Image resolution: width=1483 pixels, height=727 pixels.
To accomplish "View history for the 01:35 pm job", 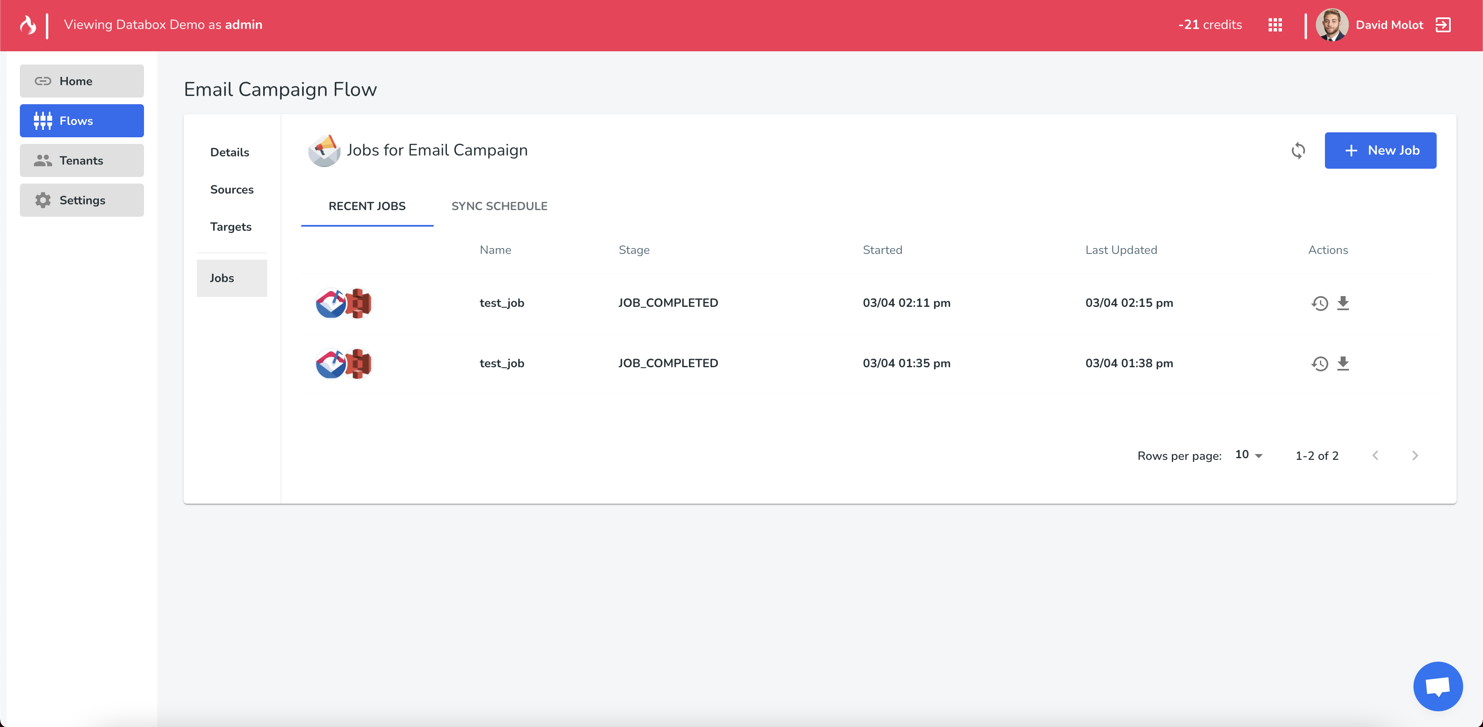I will pos(1320,363).
